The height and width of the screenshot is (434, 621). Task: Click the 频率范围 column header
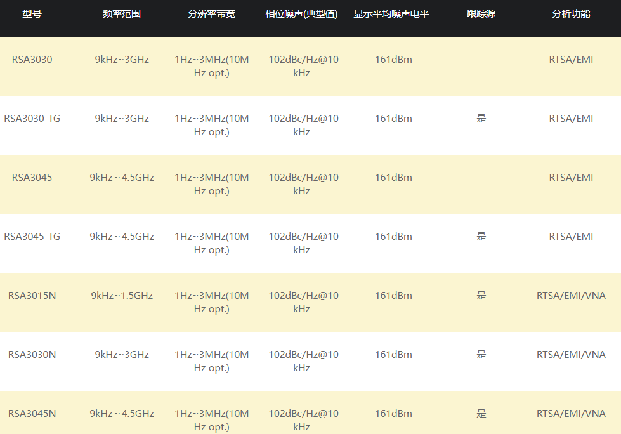tap(122, 13)
